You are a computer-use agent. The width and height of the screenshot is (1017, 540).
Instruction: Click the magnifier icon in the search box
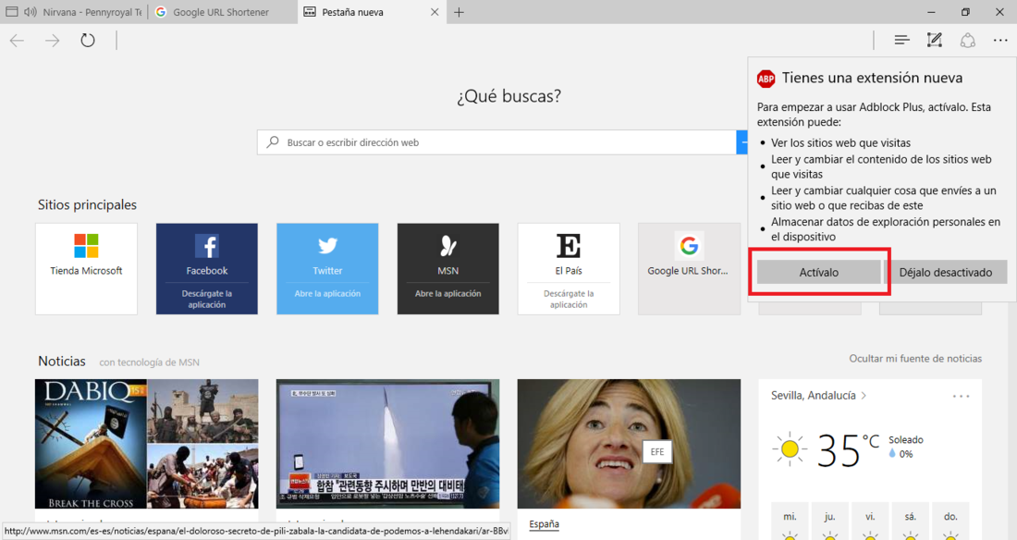[x=273, y=141]
